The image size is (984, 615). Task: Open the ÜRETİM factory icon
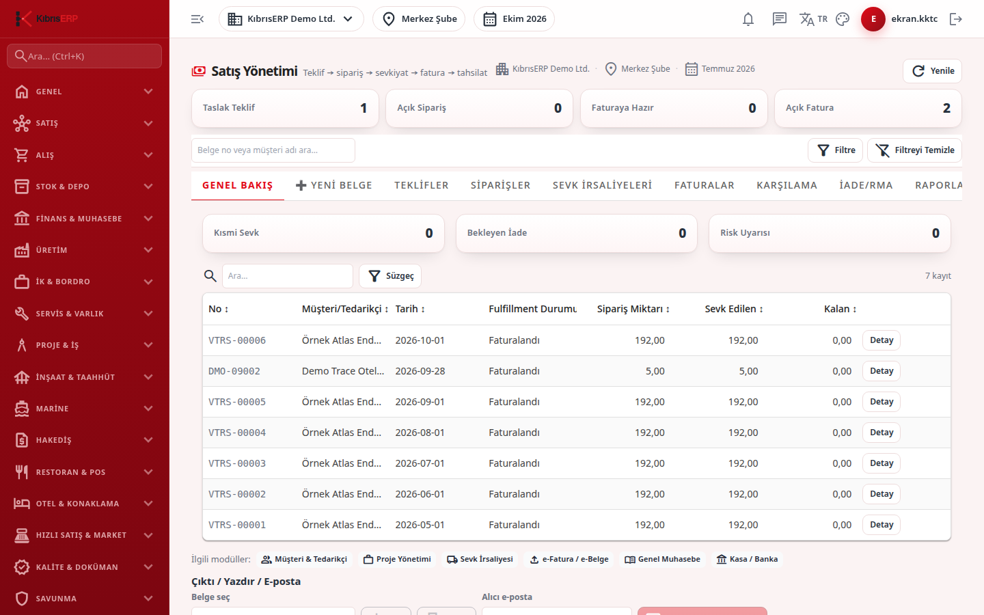(22, 250)
